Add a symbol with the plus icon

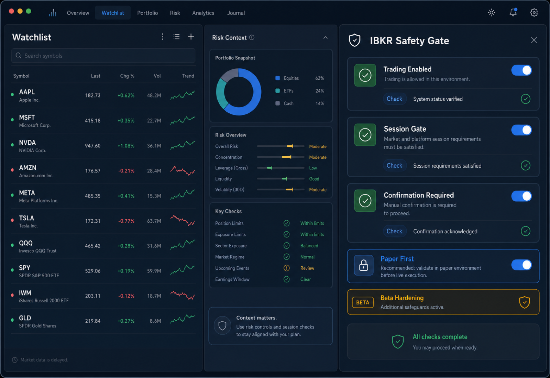tap(191, 37)
